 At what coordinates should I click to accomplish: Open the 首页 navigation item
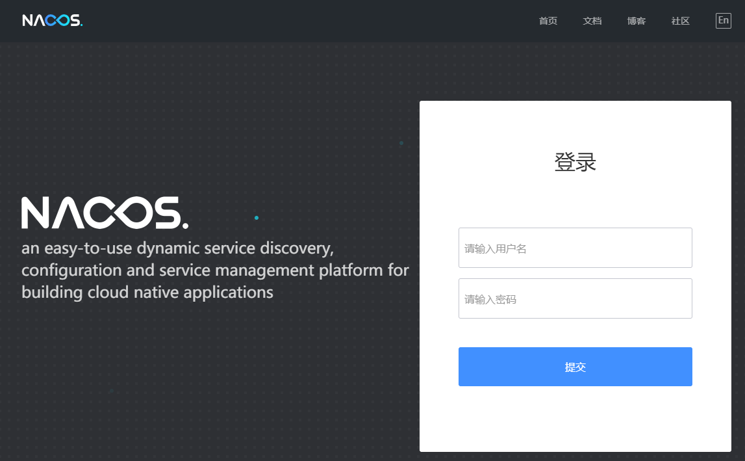pyautogui.click(x=548, y=21)
